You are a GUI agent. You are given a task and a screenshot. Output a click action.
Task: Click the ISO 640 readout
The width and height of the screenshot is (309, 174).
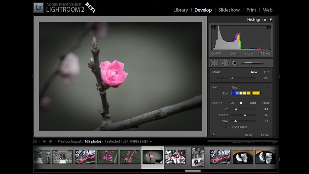[216, 54]
